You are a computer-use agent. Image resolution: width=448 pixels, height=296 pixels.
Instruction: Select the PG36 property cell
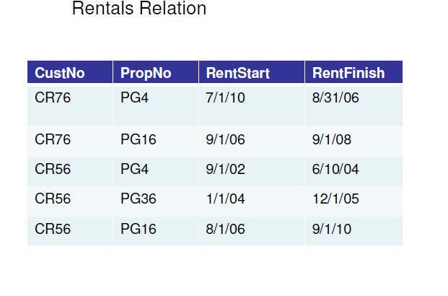pos(139,199)
